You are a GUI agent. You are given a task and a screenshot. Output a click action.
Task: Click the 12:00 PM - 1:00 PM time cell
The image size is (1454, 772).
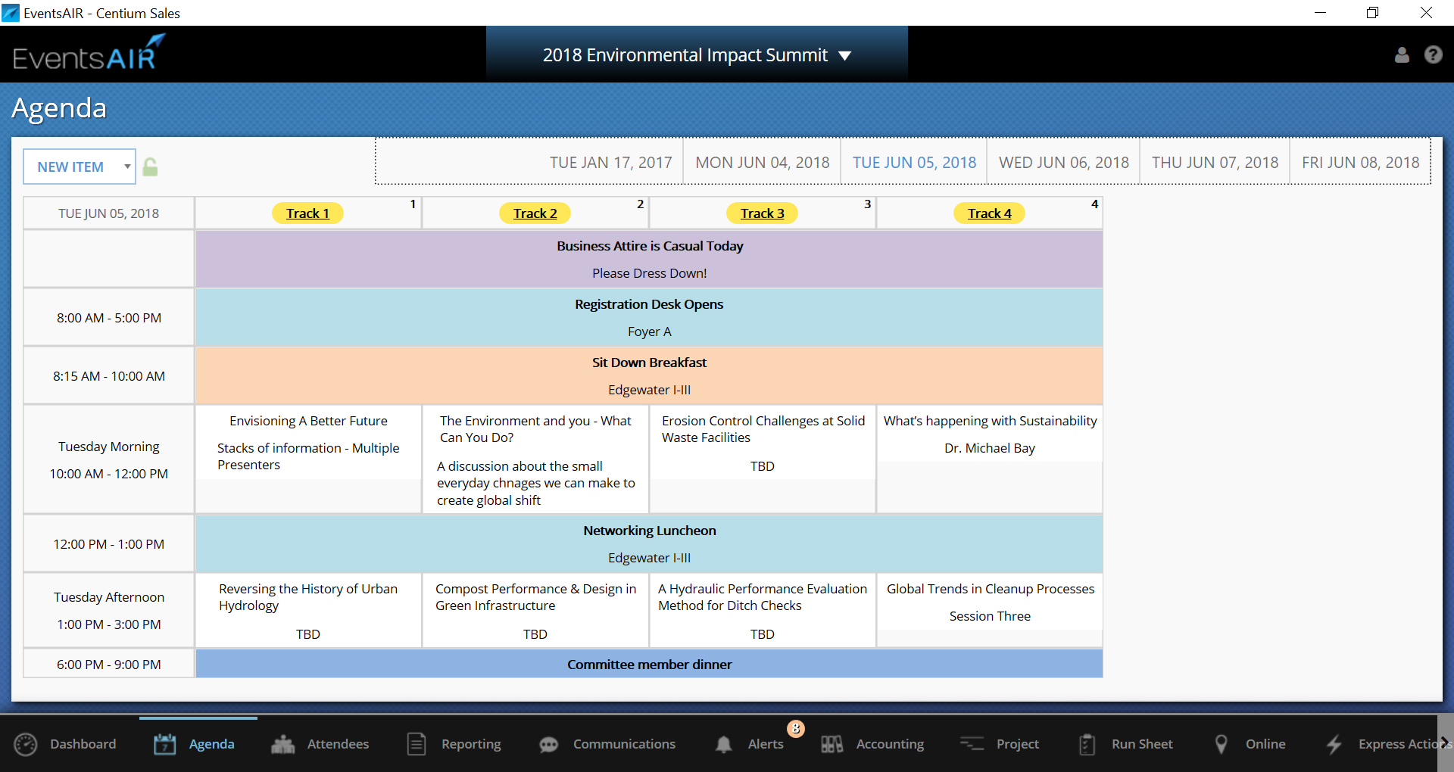pyautogui.click(x=109, y=543)
